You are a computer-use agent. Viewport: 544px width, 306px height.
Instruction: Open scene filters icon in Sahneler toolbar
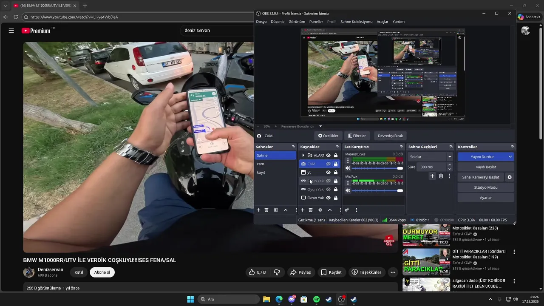point(276,210)
